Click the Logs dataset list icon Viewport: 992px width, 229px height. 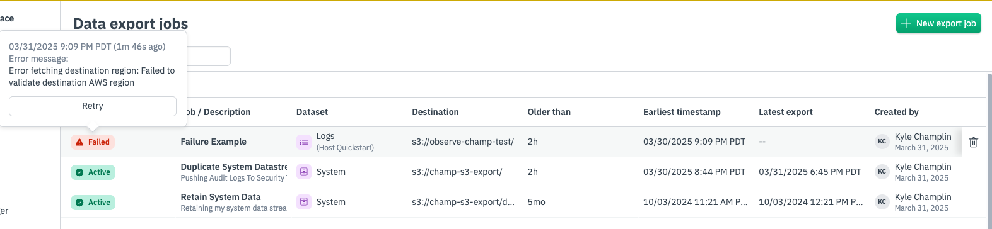tap(304, 142)
